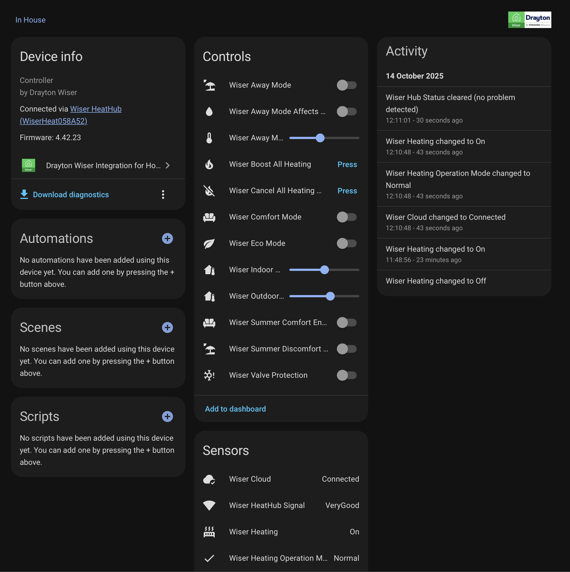Click the checkmark icon for Heating Operation Mode
The width and height of the screenshot is (570, 572).
coord(209,558)
